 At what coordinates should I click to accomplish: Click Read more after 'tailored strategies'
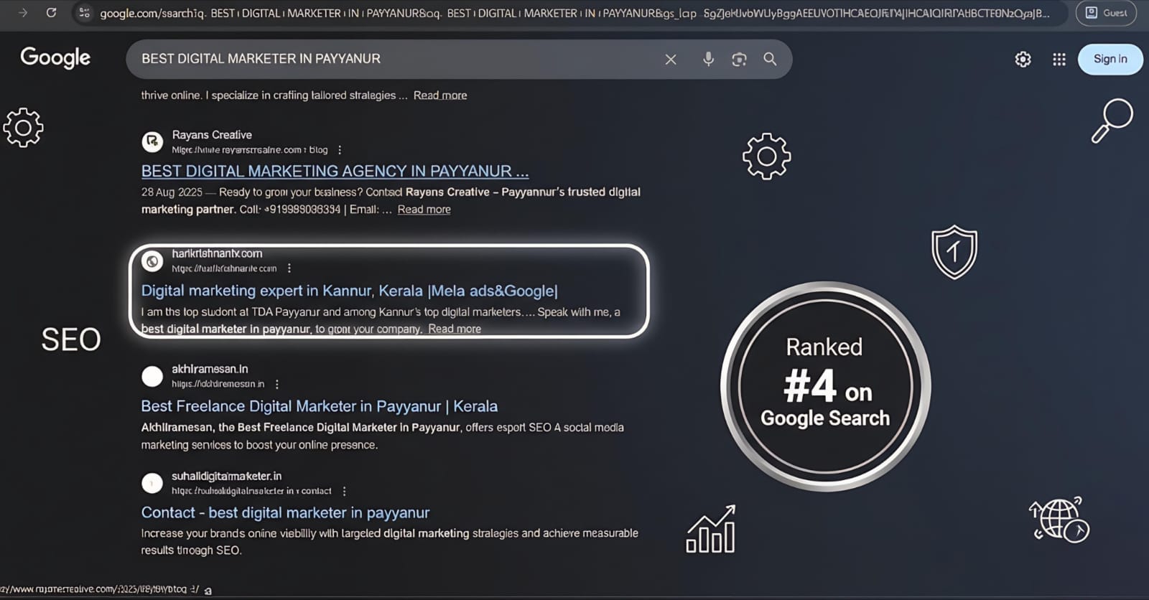pos(440,95)
